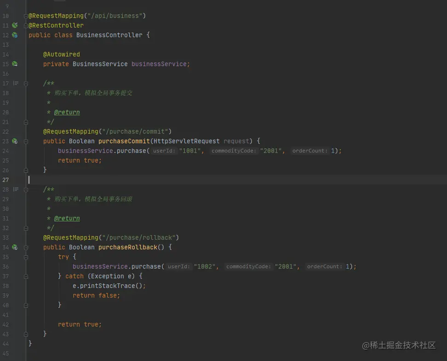Screen dimensions: 447x361
Task: Collapse the Javadoc fold marker on line 28
Action: (26, 190)
